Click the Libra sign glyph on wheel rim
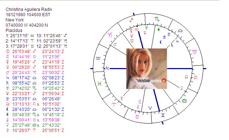 (180, 31)
